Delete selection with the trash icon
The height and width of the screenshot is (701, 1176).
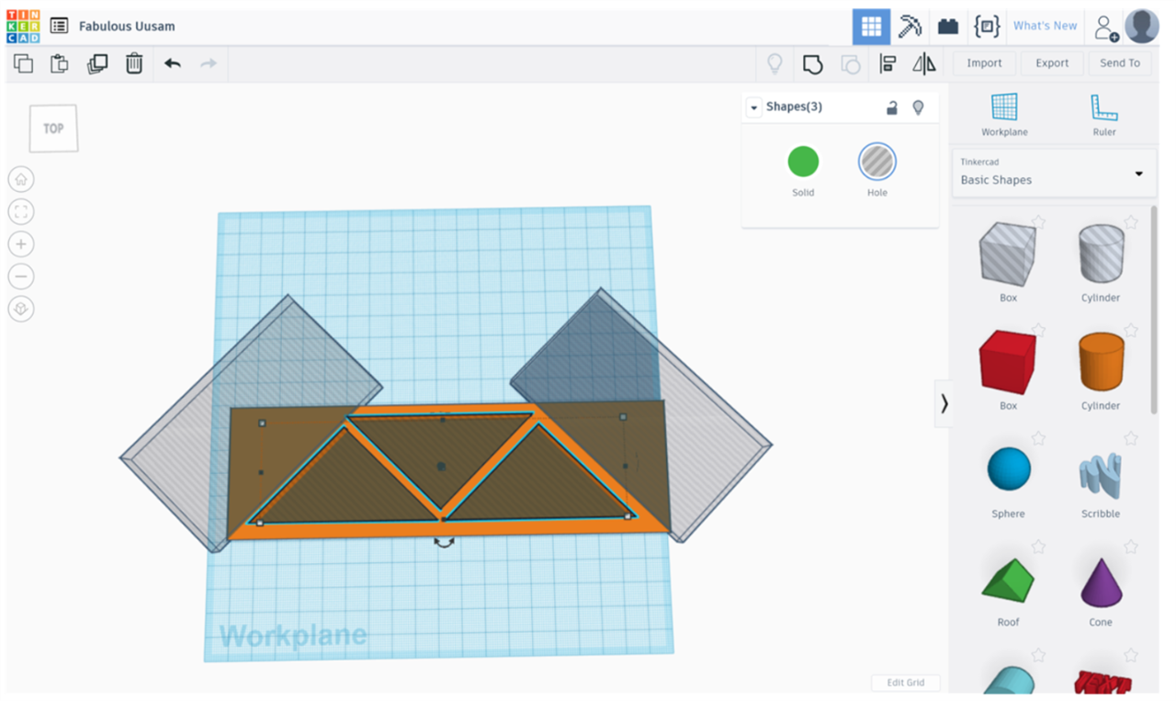[x=134, y=63]
